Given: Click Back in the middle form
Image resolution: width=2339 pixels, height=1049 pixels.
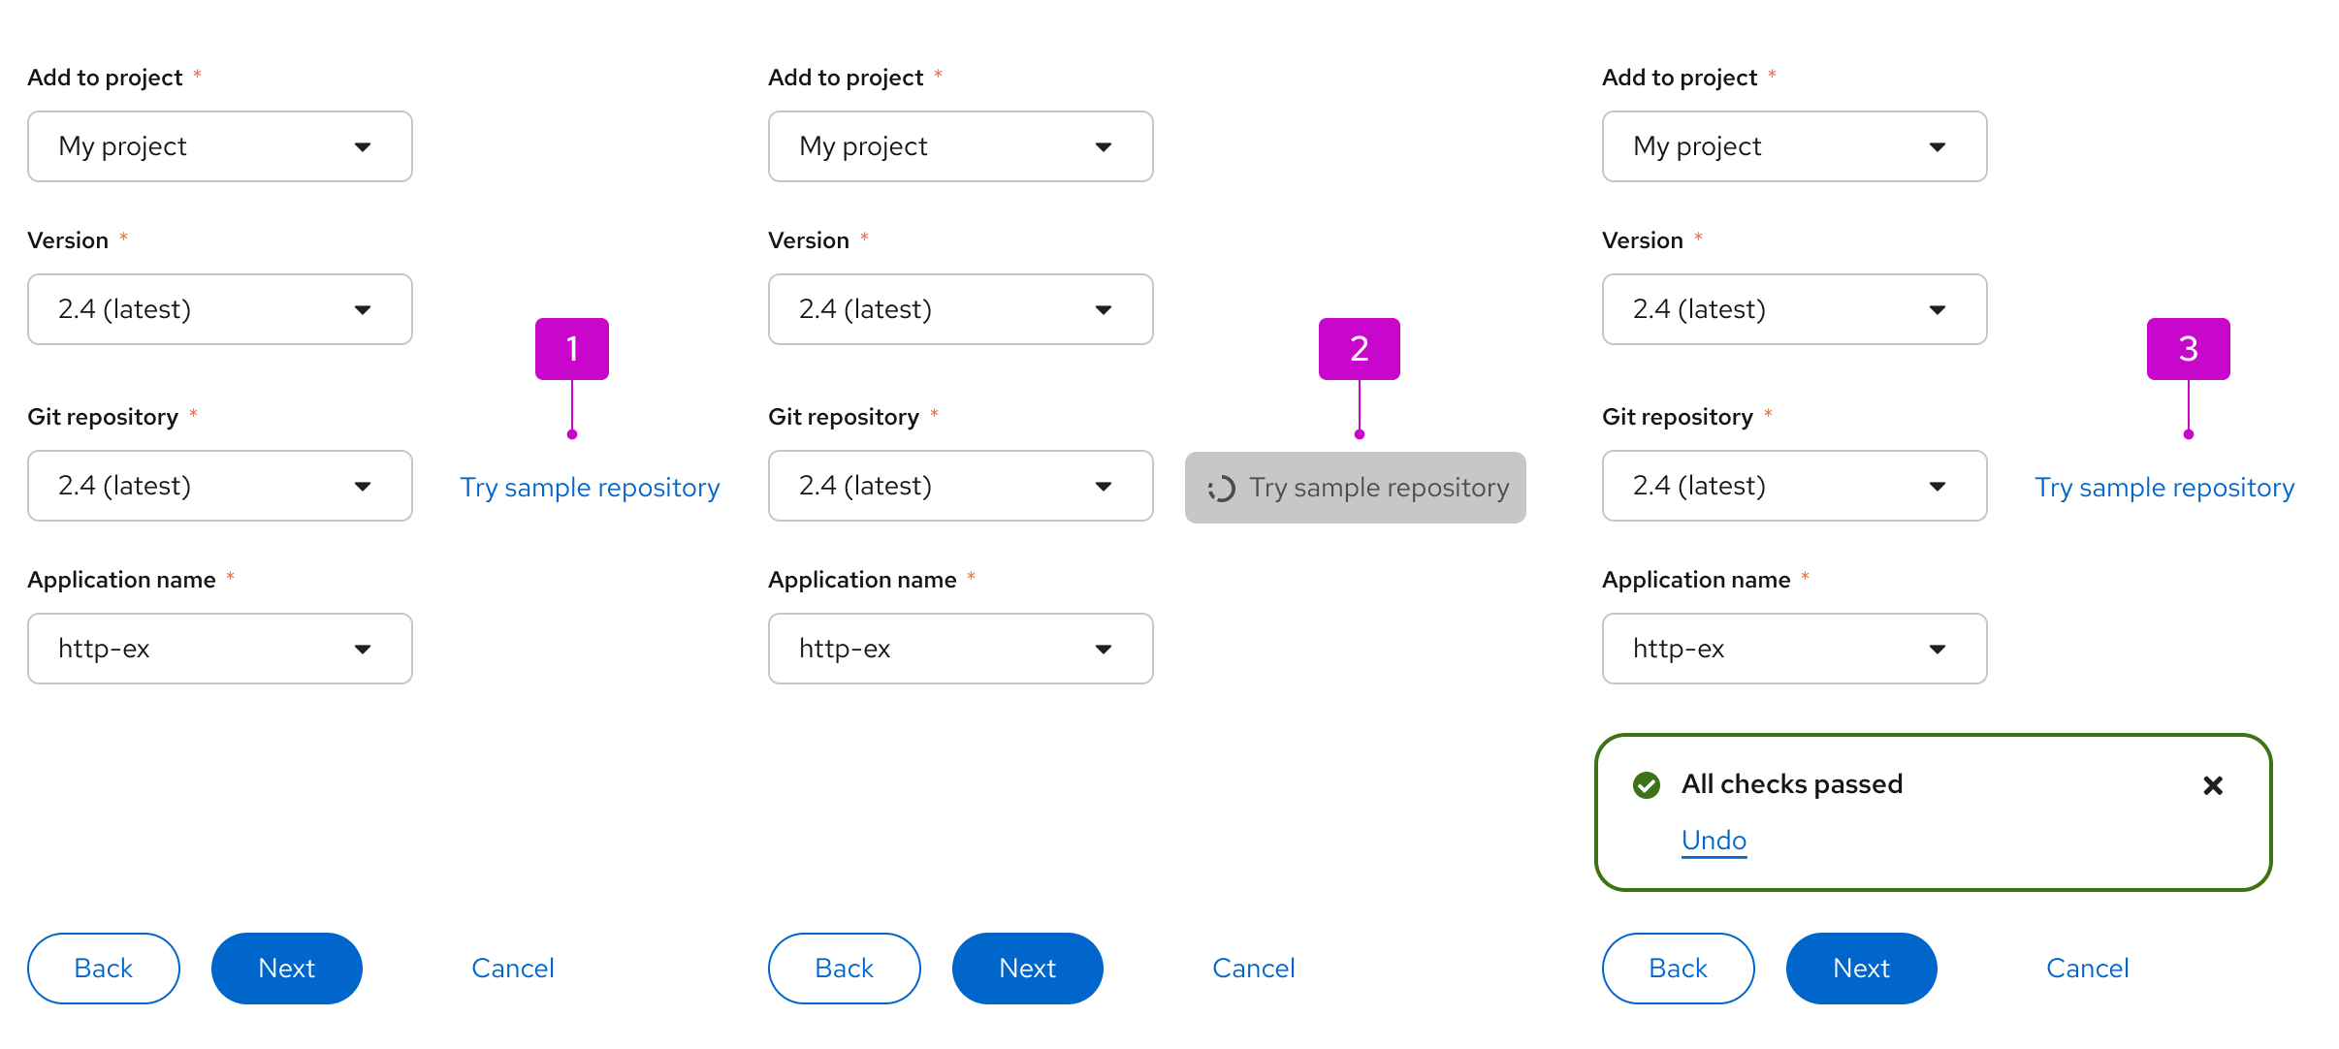Looking at the screenshot, I should pos(843,968).
